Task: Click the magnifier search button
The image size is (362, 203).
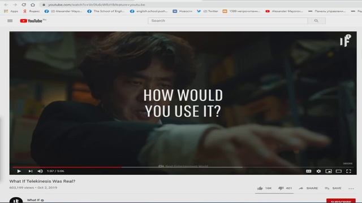Action: click(x=317, y=21)
